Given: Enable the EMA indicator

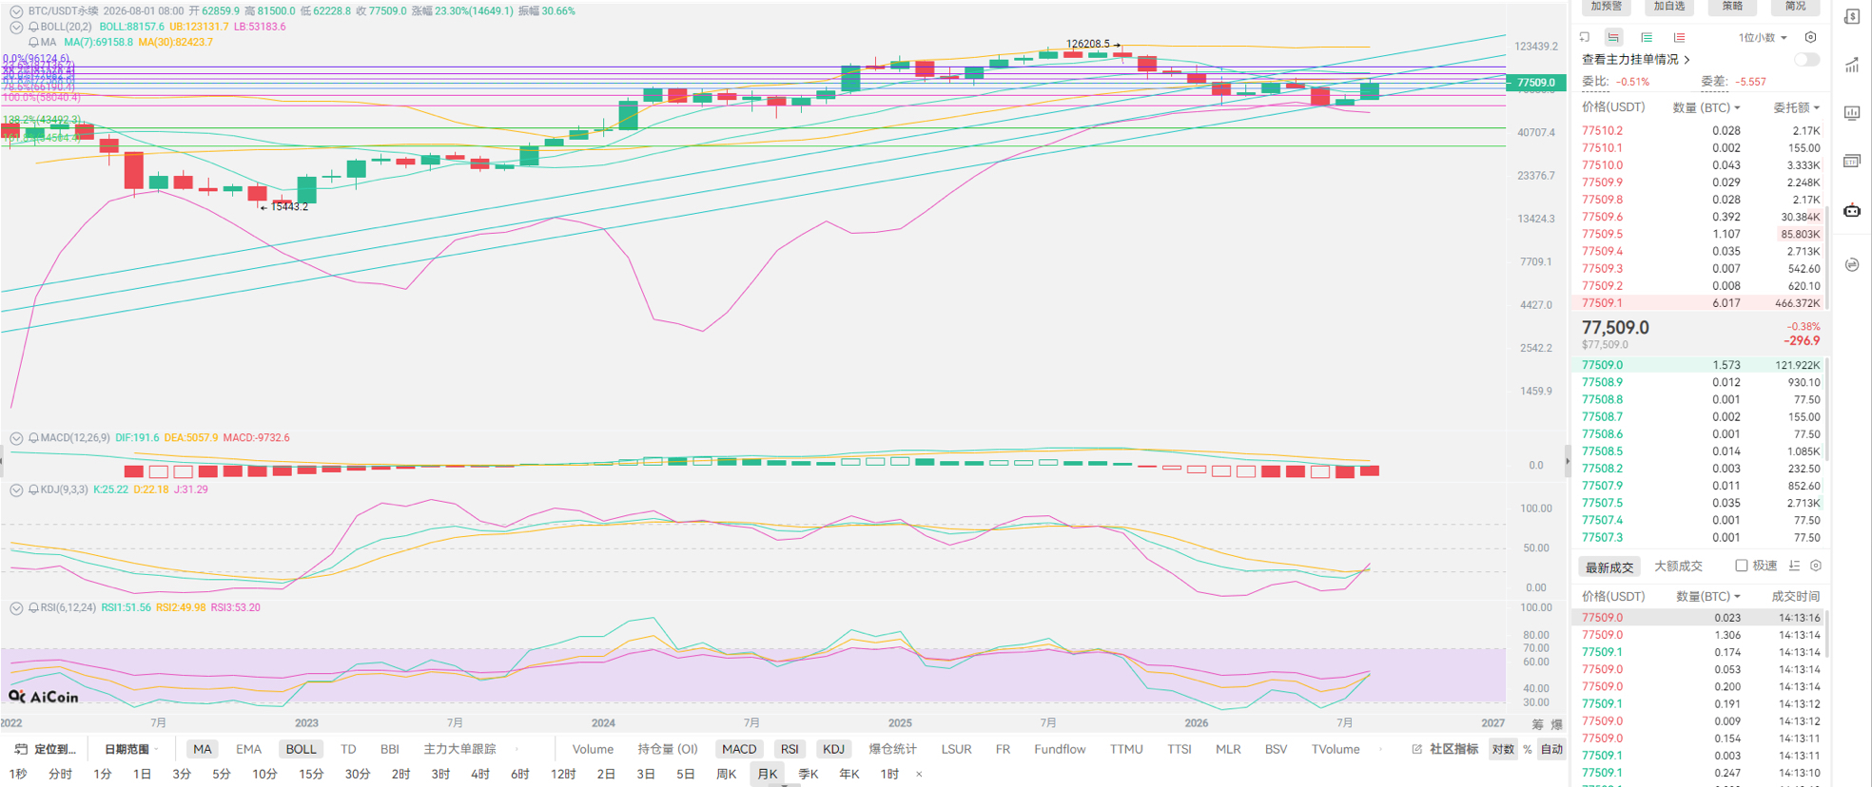Looking at the screenshot, I should click(248, 749).
